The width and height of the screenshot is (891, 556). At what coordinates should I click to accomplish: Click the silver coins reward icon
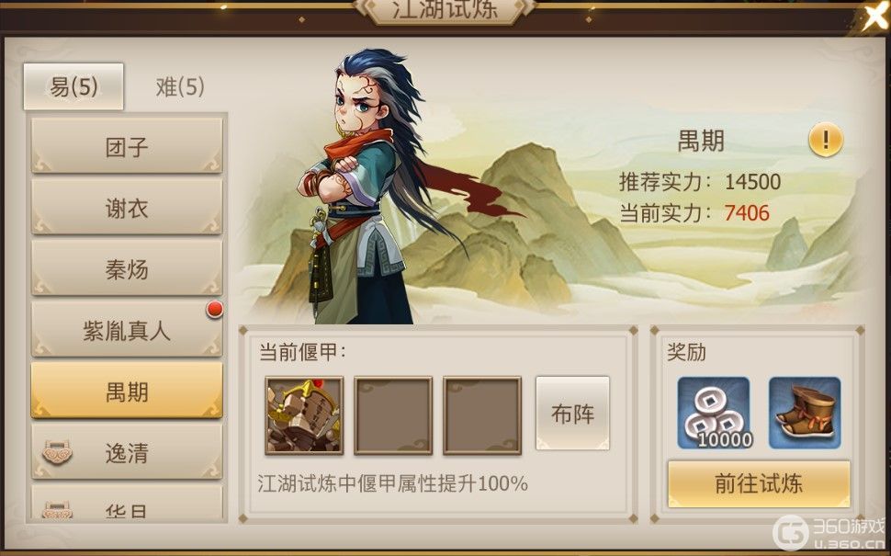[x=714, y=414]
